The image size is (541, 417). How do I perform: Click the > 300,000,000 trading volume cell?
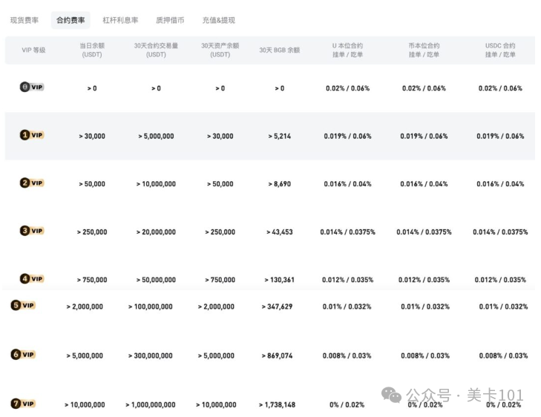151,355
